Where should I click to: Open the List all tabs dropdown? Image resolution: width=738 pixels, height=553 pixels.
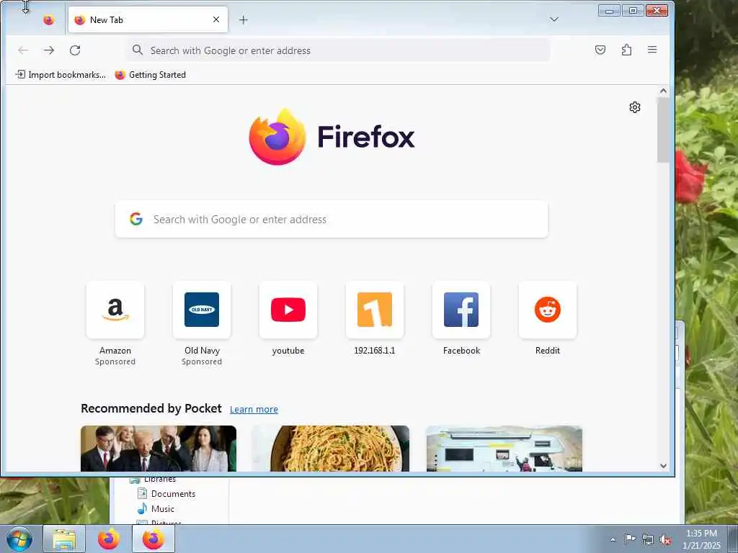pos(554,19)
